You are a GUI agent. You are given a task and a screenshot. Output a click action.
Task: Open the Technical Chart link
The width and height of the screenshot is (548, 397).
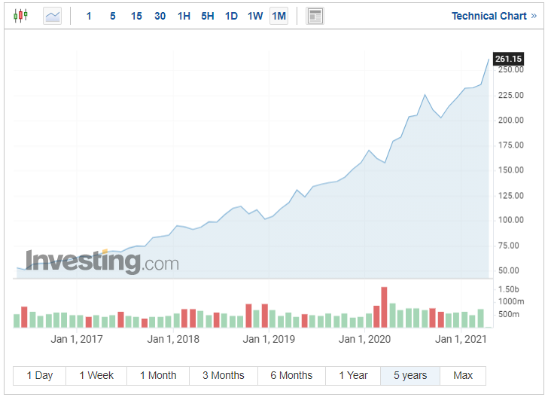pos(489,16)
